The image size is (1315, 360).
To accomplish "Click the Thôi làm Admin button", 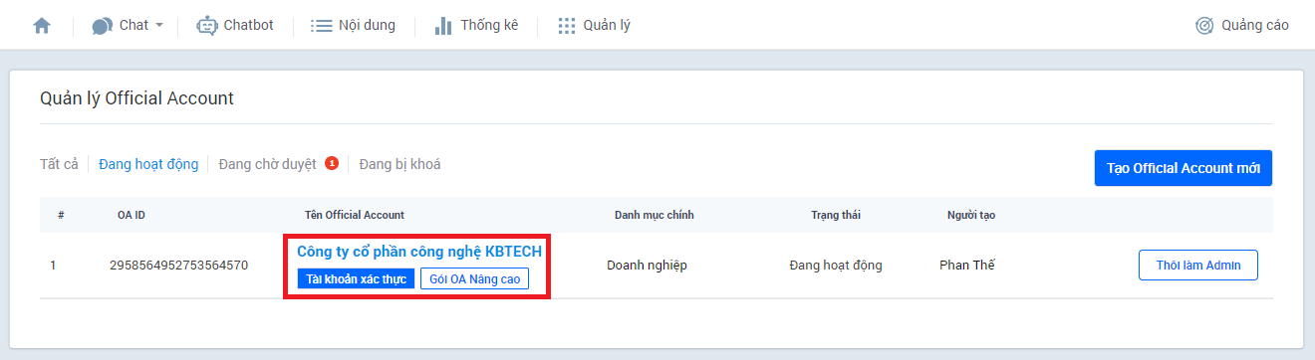I will 1198,266.
